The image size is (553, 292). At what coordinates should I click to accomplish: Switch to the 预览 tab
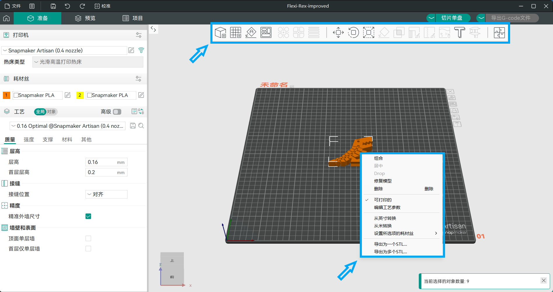[x=85, y=18]
